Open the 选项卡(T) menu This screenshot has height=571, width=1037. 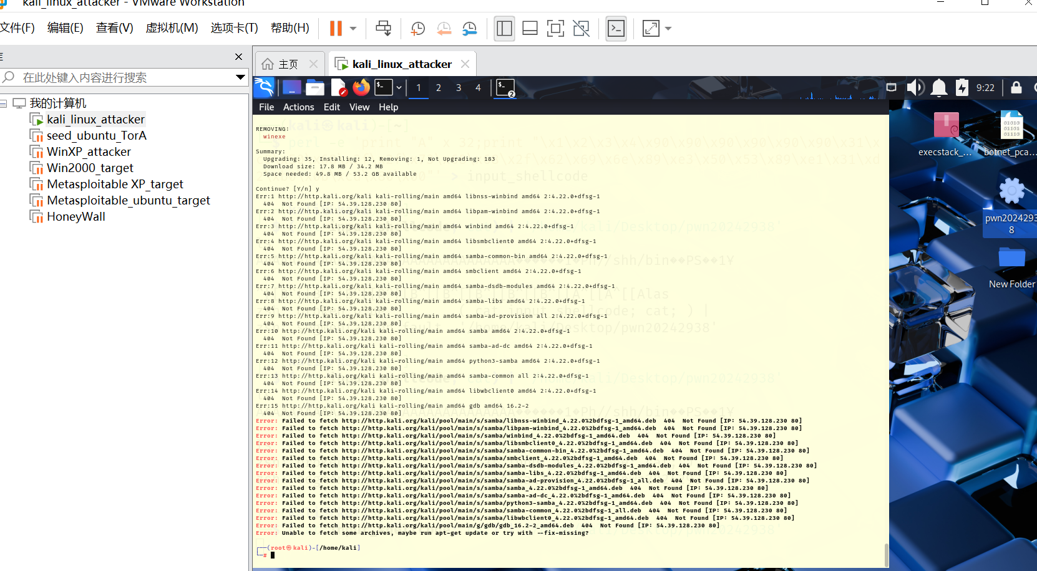[x=235, y=28]
